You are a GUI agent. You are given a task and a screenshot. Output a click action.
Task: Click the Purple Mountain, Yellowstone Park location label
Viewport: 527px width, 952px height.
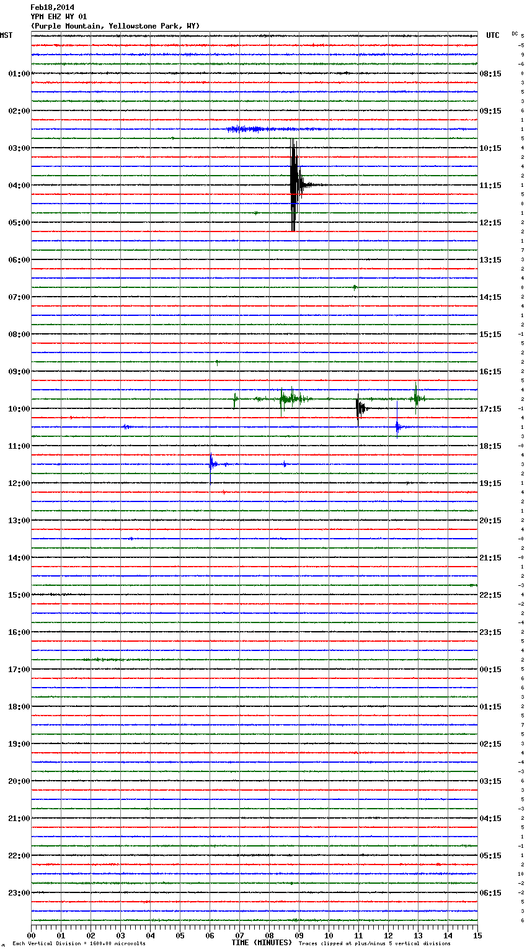[x=115, y=26]
